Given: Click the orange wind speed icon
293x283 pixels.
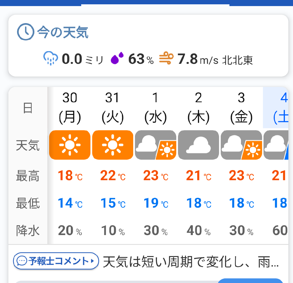Looking at the screenshot, I should [x=166, y=58].
